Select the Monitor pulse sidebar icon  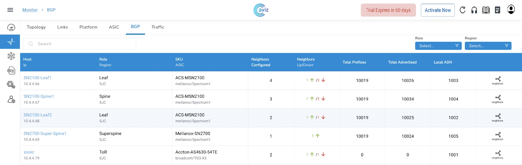pyautogui.click(x=11, y=42)
